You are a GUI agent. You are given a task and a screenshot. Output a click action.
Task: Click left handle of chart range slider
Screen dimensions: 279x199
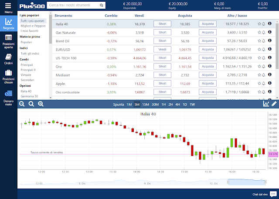[x=228, y=182]
